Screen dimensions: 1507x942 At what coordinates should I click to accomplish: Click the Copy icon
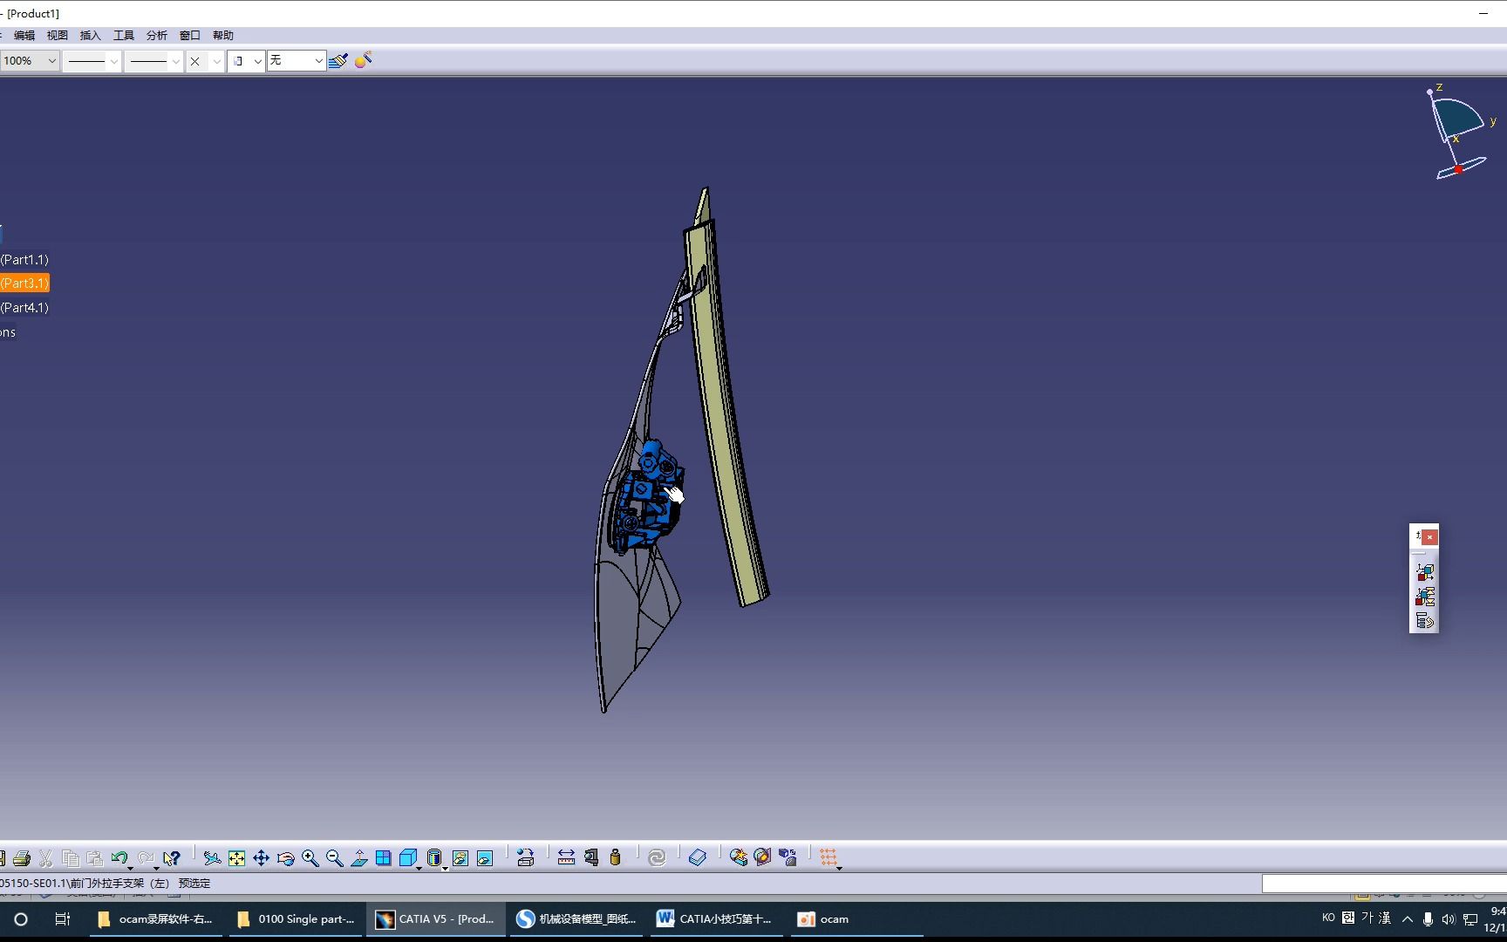(x=71, y=858)
